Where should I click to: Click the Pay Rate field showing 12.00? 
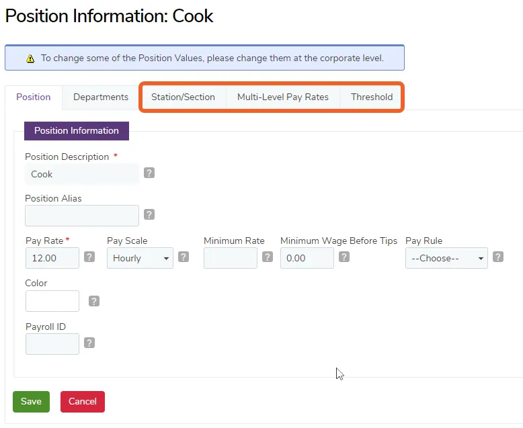pyautogui.click(x=52, y=258)
